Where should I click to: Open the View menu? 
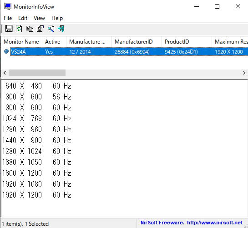click(39, 18)
